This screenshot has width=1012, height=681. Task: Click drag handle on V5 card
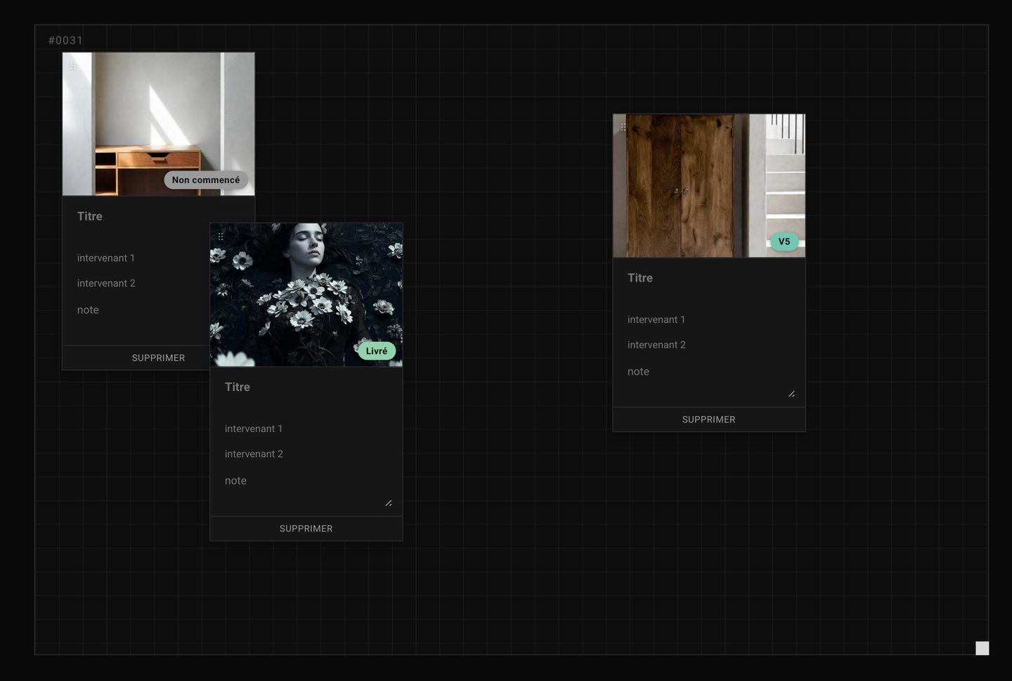(623, 127)
